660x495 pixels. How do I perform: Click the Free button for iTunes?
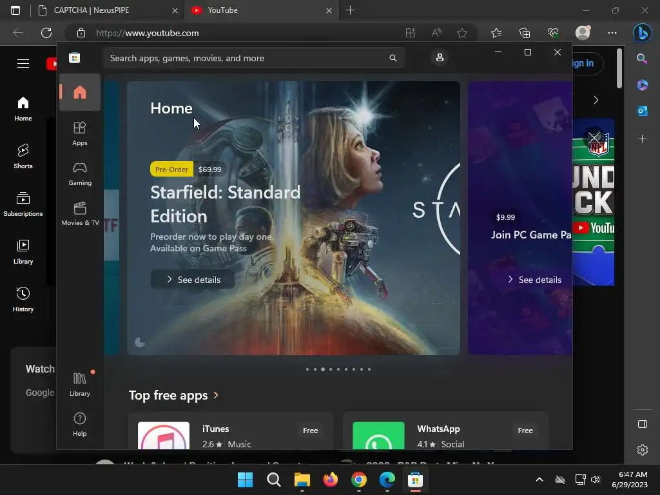click(x=310, y=430)
